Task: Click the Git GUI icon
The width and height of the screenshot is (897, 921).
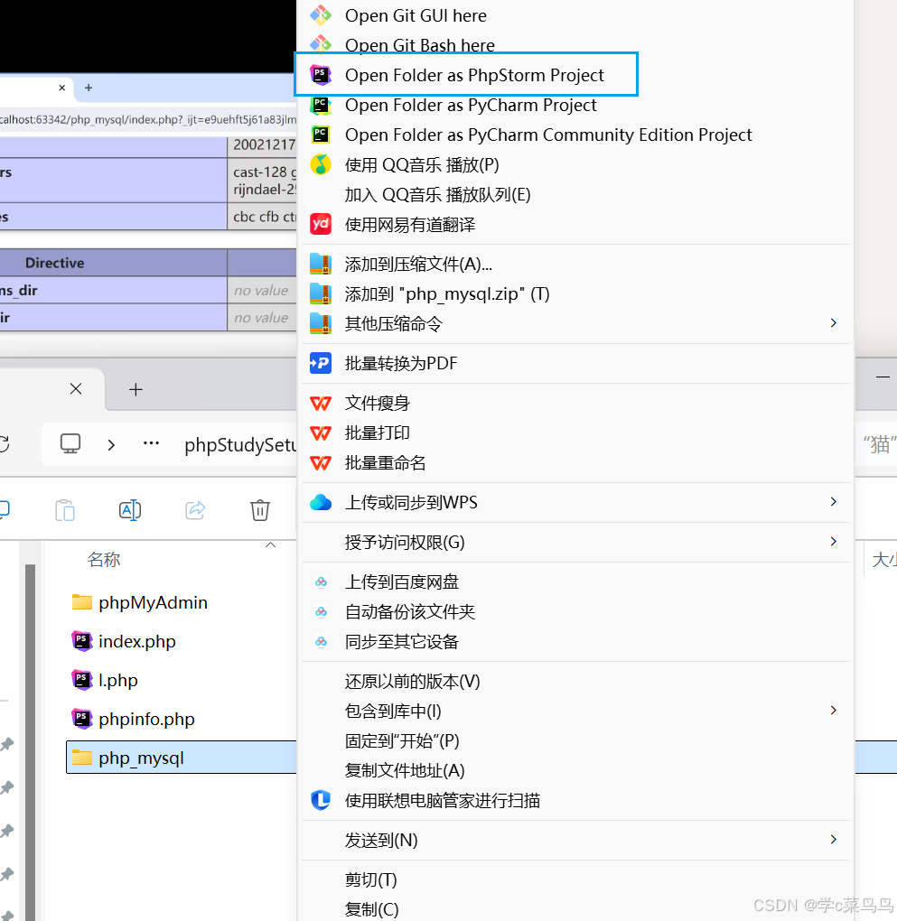Action: click(321, 15)
